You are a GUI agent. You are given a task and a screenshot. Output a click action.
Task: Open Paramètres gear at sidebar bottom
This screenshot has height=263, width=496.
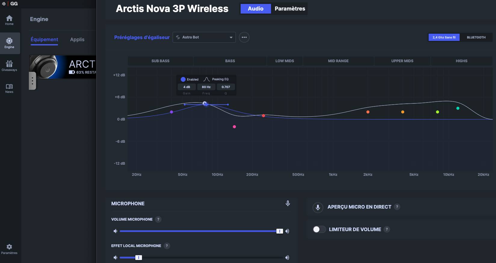(x=9, y=249)
